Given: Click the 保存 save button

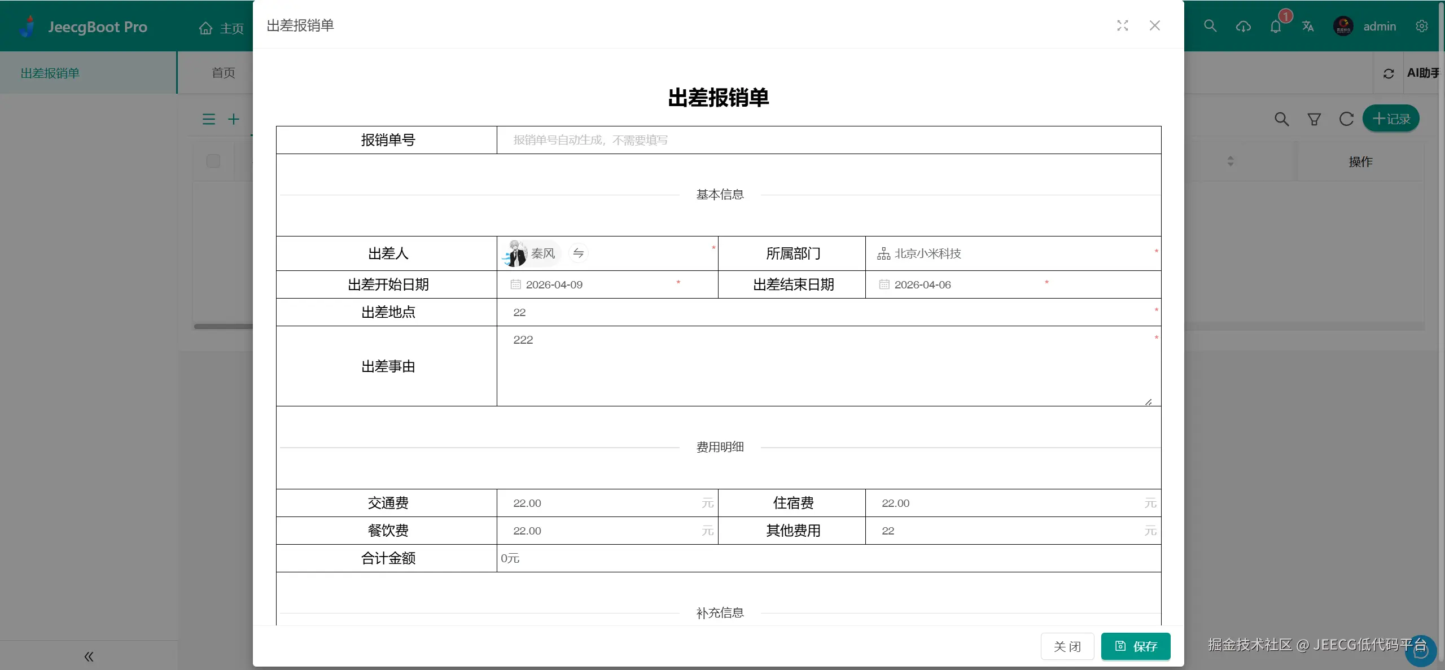Looking at the screenshot, I should tap(1136, 646).
